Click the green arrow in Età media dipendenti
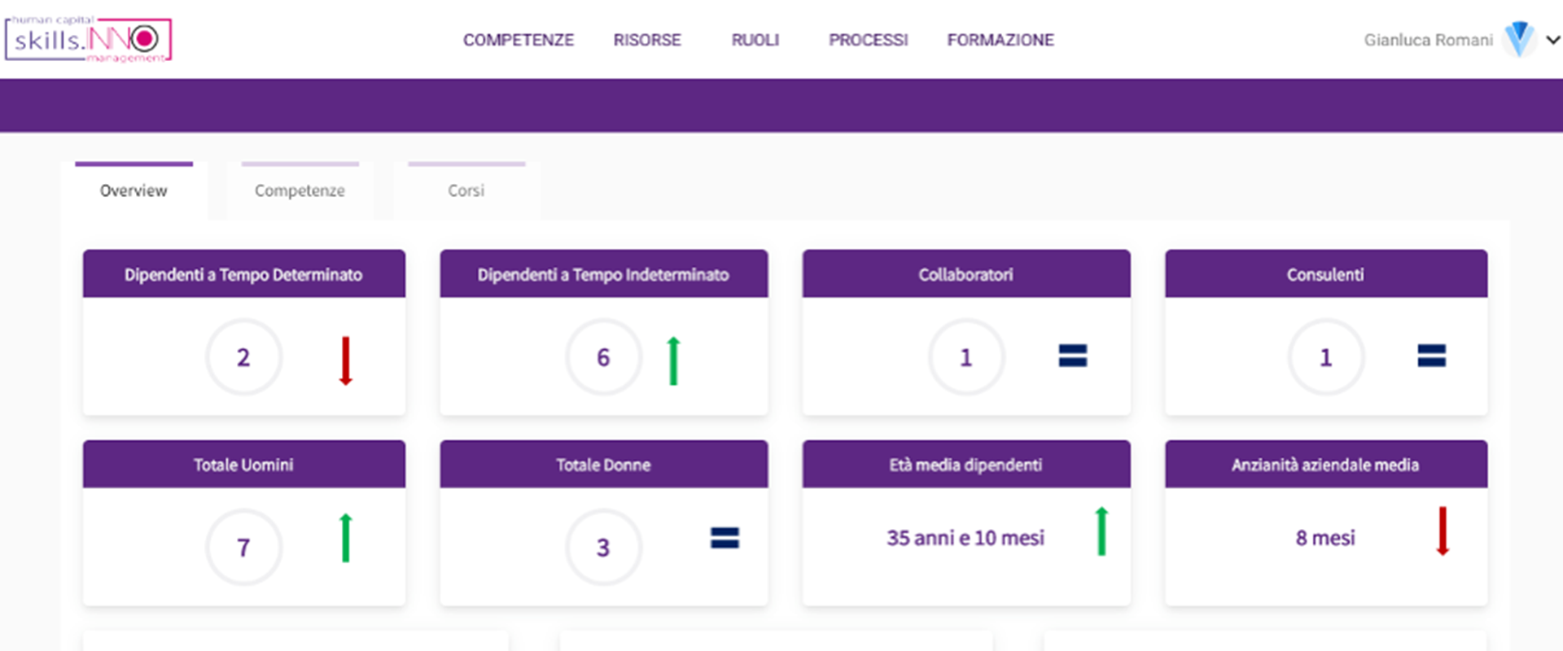1563x651 pixels. pyautogui.click(x=1101, y=531)
